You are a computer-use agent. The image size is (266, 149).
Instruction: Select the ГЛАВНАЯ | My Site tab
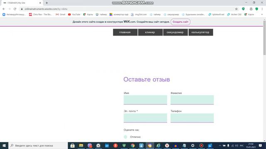pos(22,3)
